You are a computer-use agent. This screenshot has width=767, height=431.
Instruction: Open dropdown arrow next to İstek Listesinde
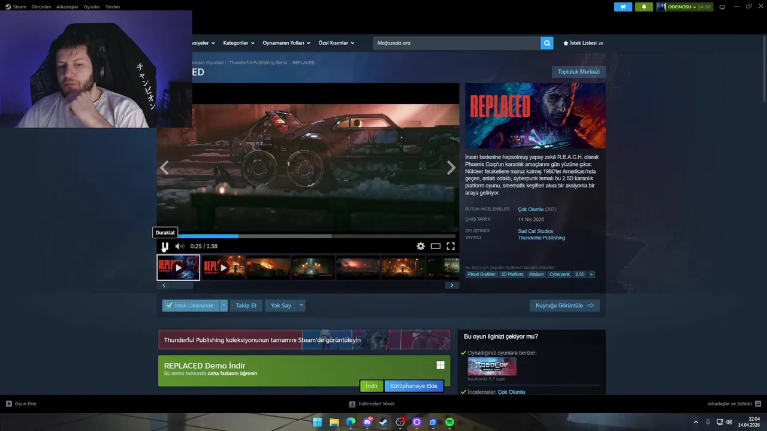pos(224,305)
